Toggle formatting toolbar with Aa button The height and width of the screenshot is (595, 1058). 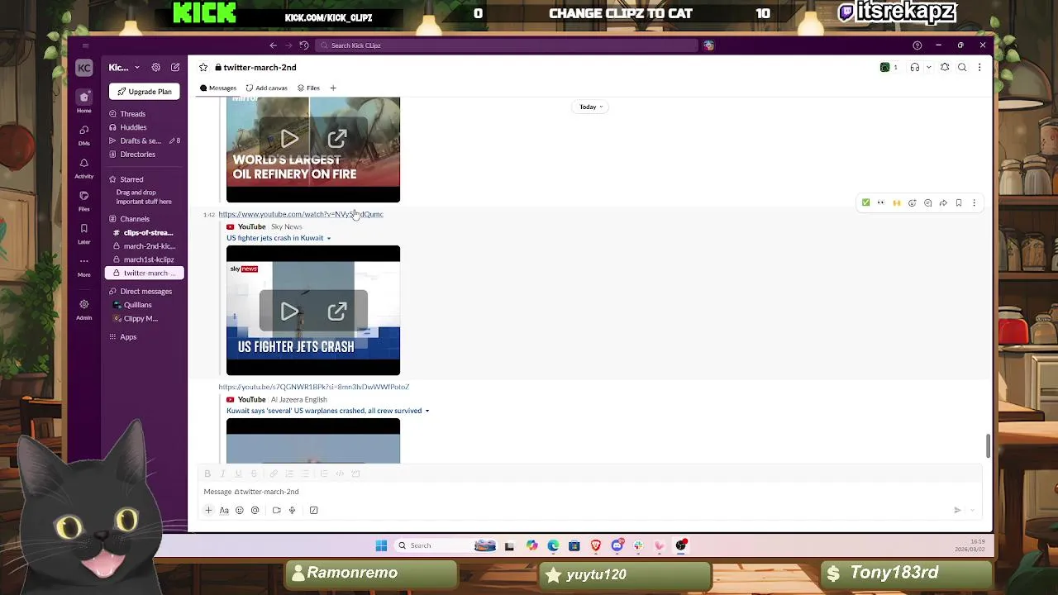224,511
